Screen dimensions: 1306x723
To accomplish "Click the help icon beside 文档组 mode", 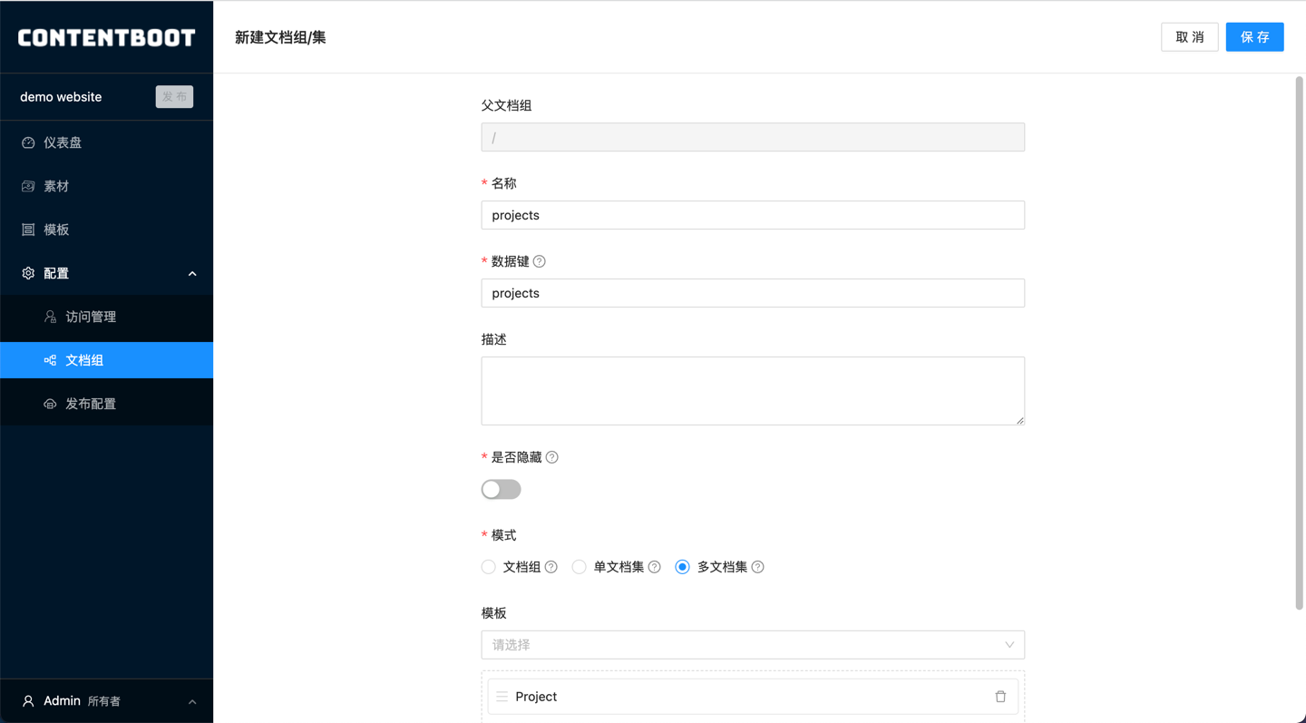I will [551, 567].
